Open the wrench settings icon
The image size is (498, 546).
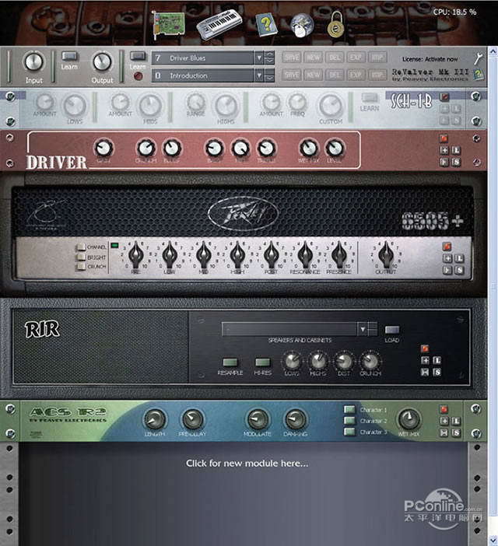478,58
